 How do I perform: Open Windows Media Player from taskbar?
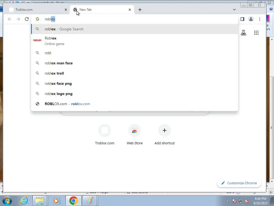tap(56, 201)
